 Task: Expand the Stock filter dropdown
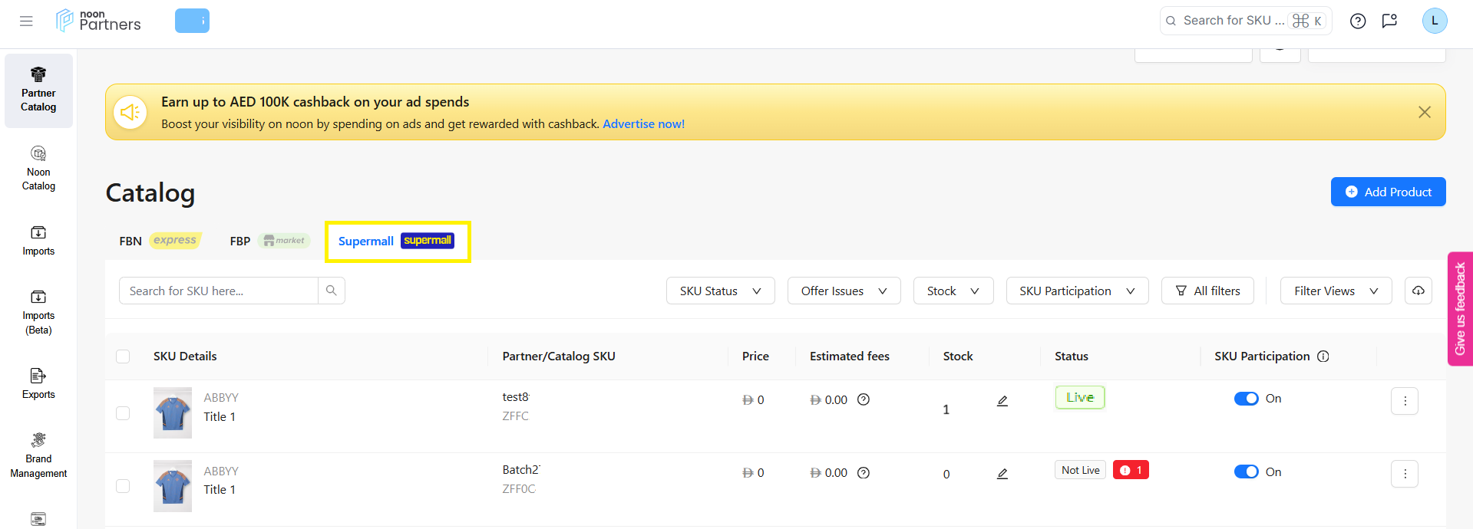point(953,291)
